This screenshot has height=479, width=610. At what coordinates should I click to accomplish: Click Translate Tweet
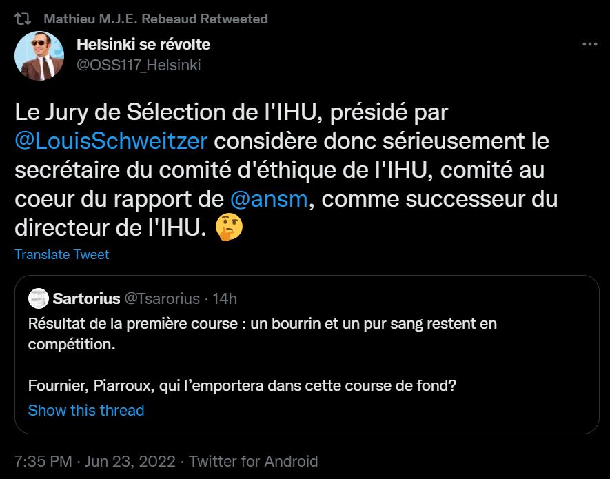pyautogui.click(x=62, y=255)
